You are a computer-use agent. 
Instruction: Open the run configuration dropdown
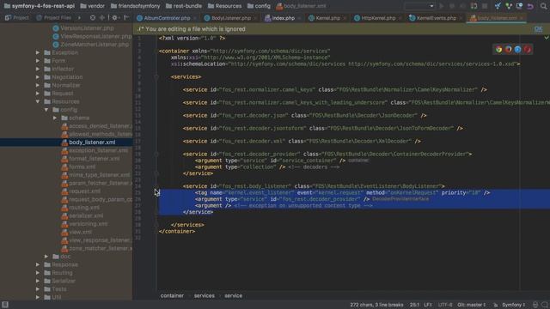419,6
